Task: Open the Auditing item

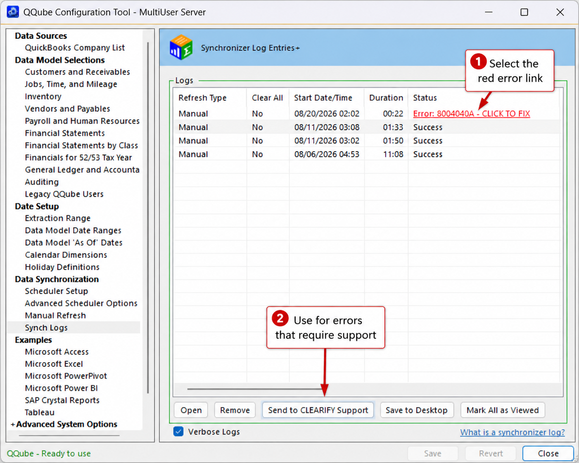Action: click(42, 182)
